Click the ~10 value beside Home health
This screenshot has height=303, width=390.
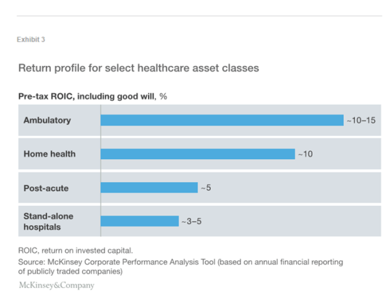click(x=305, y=154)
